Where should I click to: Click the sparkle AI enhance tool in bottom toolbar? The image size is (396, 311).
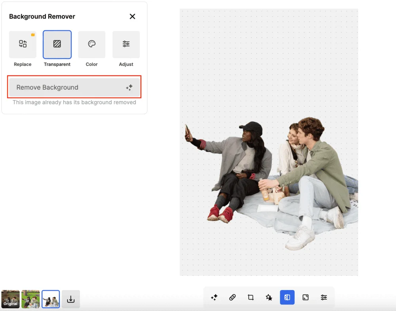214,297
